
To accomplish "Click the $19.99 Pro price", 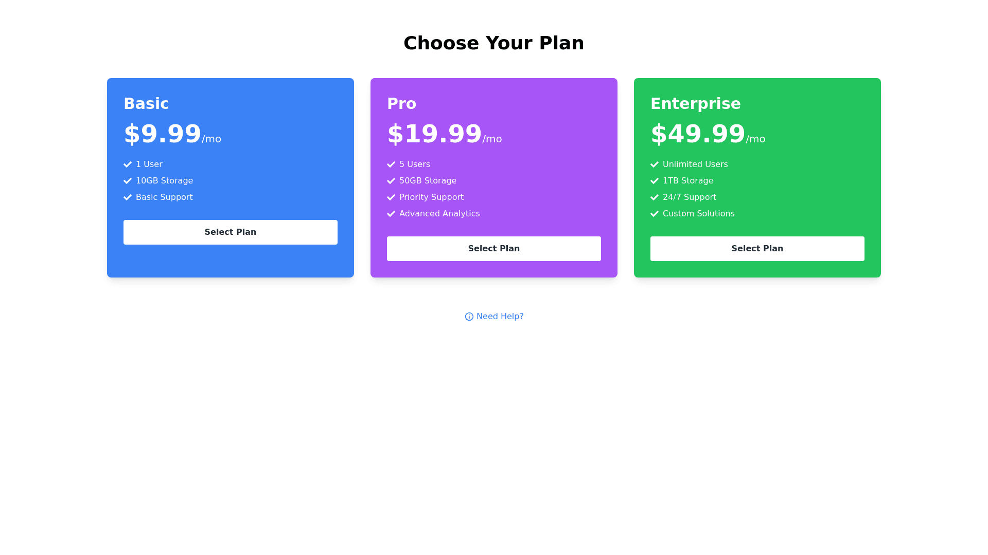I will coord(434,134).
